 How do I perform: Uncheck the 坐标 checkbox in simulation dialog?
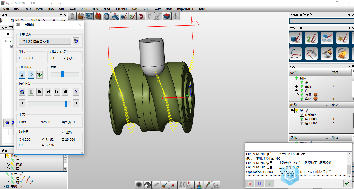point(64,132)
